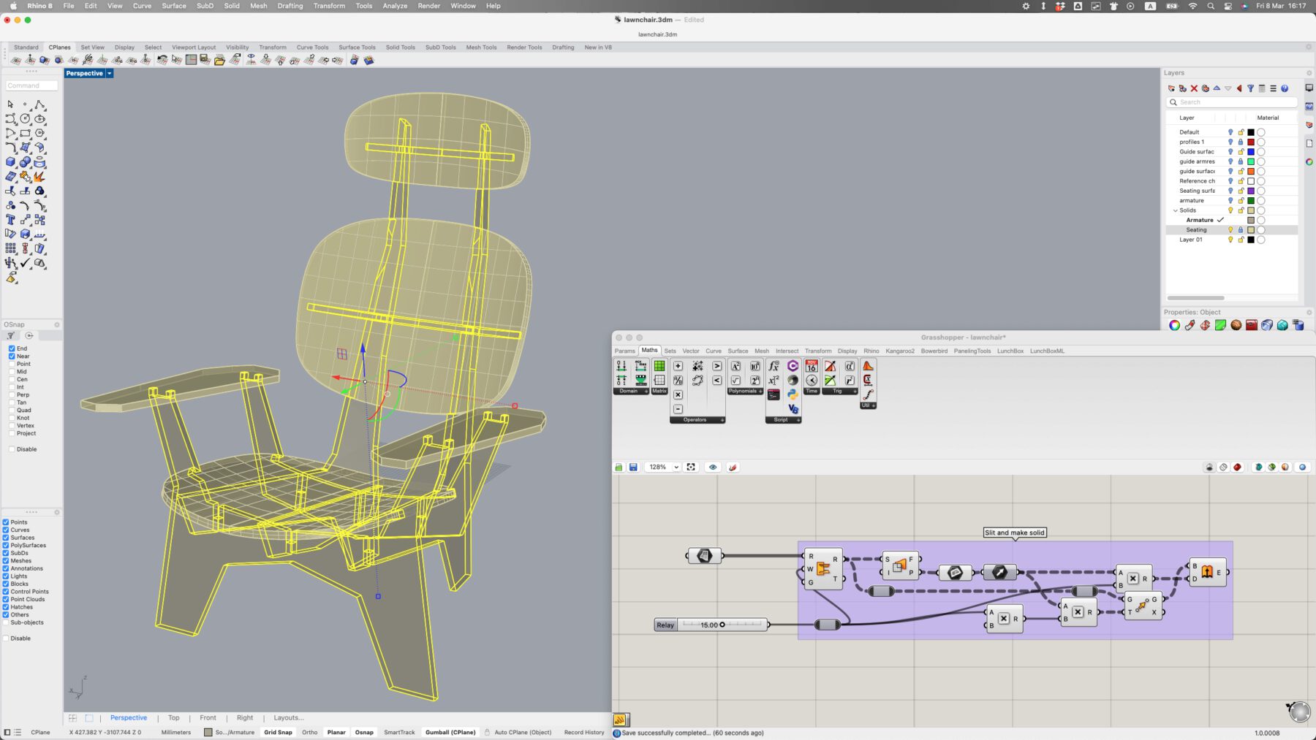Viewport: 1316px width, 740px height.
Task: Toggle Ortho in the status bar
Action: pyautogui.click(x=309, y=732)
